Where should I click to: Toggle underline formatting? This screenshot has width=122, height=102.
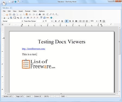[x=62, y=21]
